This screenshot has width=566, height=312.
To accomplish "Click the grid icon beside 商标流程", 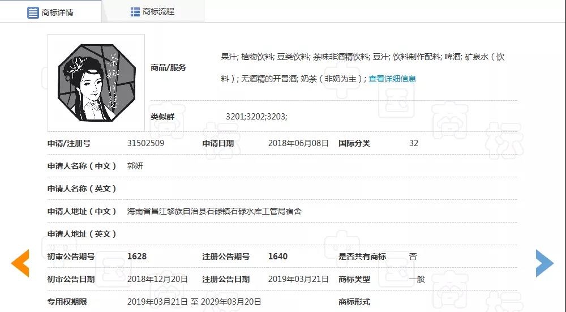I will [x=135, y=11].
